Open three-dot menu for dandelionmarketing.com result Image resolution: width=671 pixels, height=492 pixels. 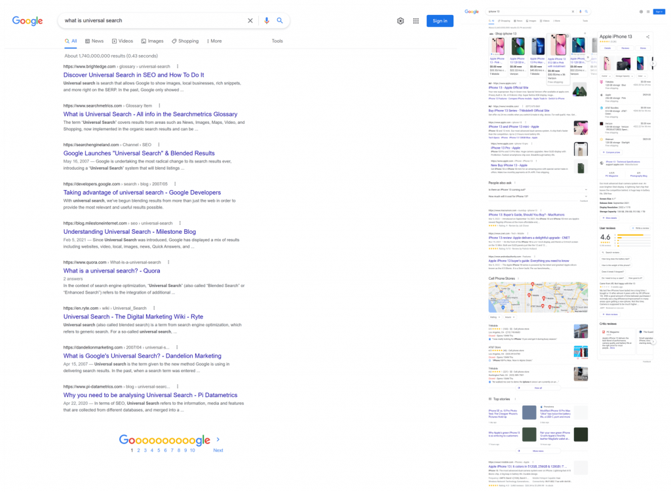pos(177,347)
